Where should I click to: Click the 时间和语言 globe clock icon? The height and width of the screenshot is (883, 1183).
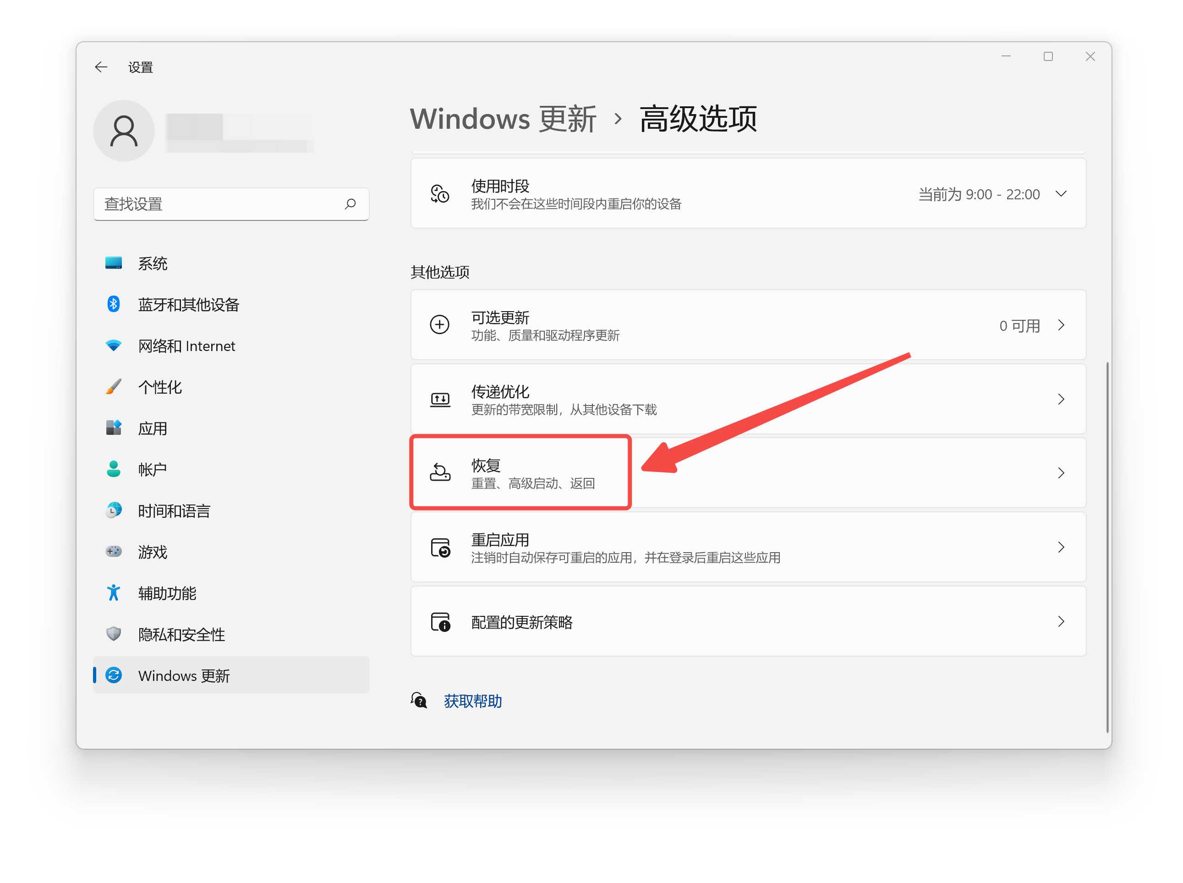point(113,510)
